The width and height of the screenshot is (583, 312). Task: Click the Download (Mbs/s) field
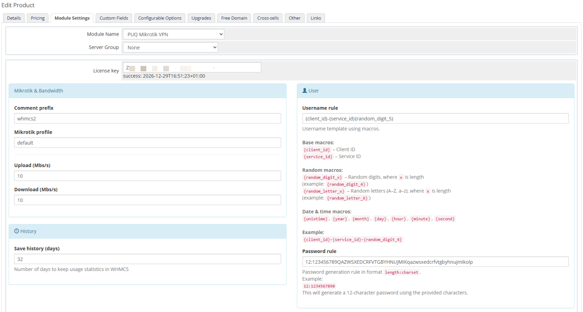tap(147, 200)
